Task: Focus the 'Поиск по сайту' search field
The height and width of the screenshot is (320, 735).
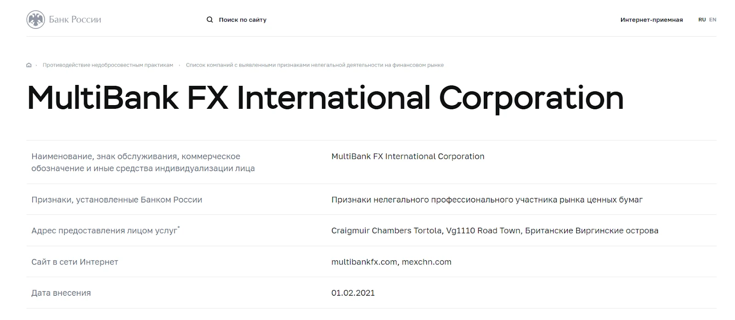Action: tap(243, 20)
